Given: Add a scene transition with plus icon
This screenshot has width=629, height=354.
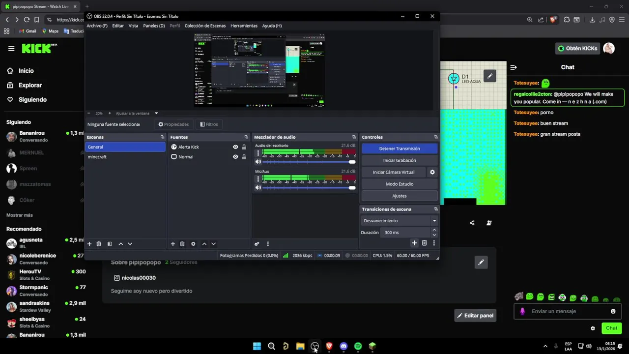Looking at the screenshot, I should 414,243.
